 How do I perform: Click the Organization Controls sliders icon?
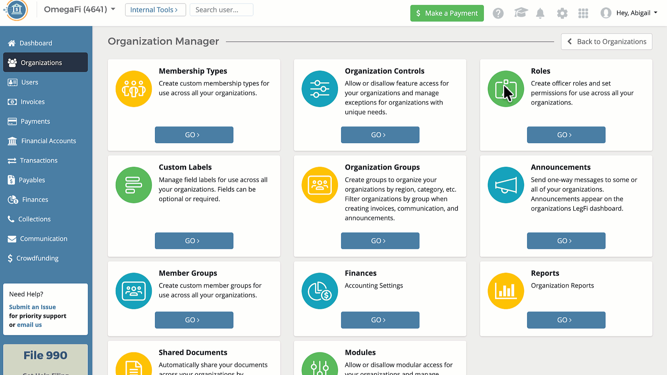(x=319, y=89)
